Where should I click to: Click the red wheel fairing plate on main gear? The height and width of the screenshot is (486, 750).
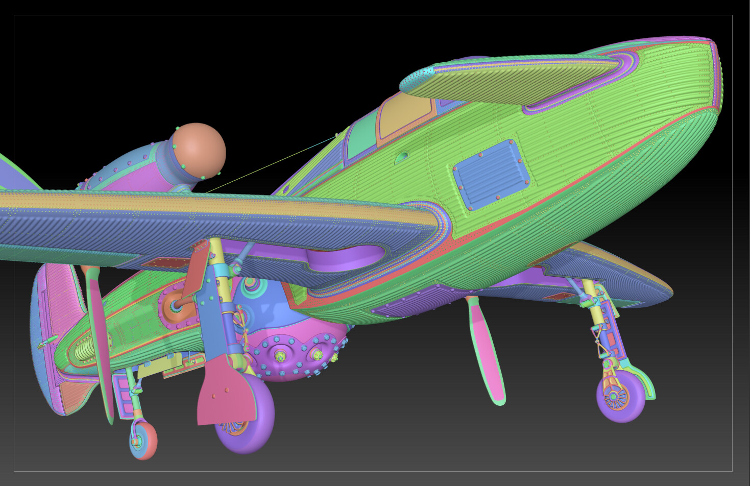coord(227,392)
